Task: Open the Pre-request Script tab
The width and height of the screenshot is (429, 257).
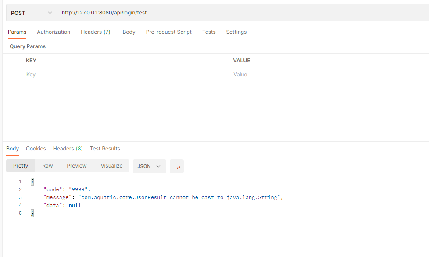Action: click(x=169, y=32)
